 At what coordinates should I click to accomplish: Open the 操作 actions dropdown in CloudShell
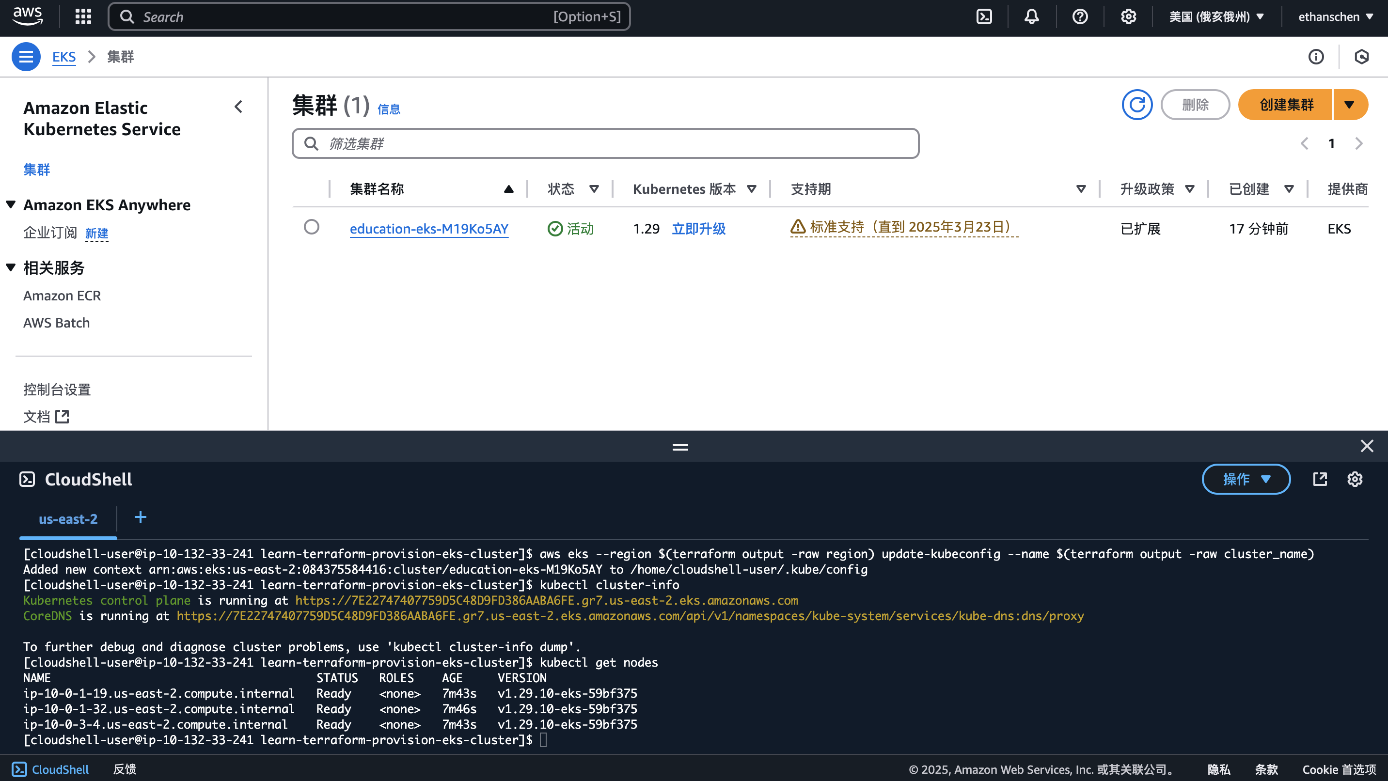pos(1246,479)
